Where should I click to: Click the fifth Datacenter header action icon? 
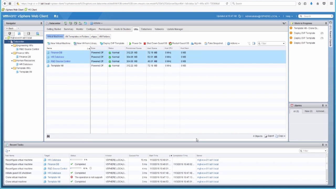point(85,23)
